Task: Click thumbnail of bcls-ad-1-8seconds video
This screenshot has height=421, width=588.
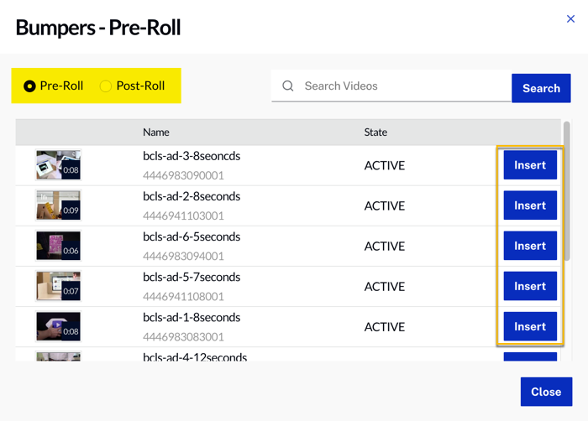Action: point(58,326)
